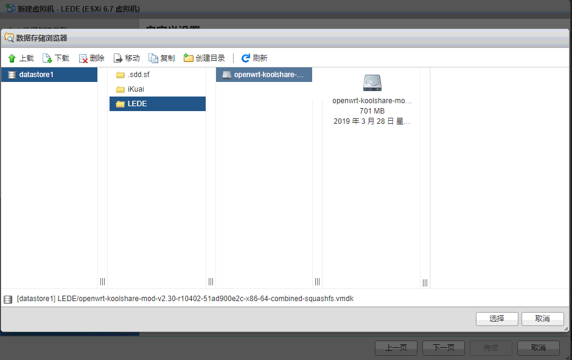The height and width of the screenshot is (360, 572).
Task: Click the Create directory (创建目录) icon
Action: 189,58
